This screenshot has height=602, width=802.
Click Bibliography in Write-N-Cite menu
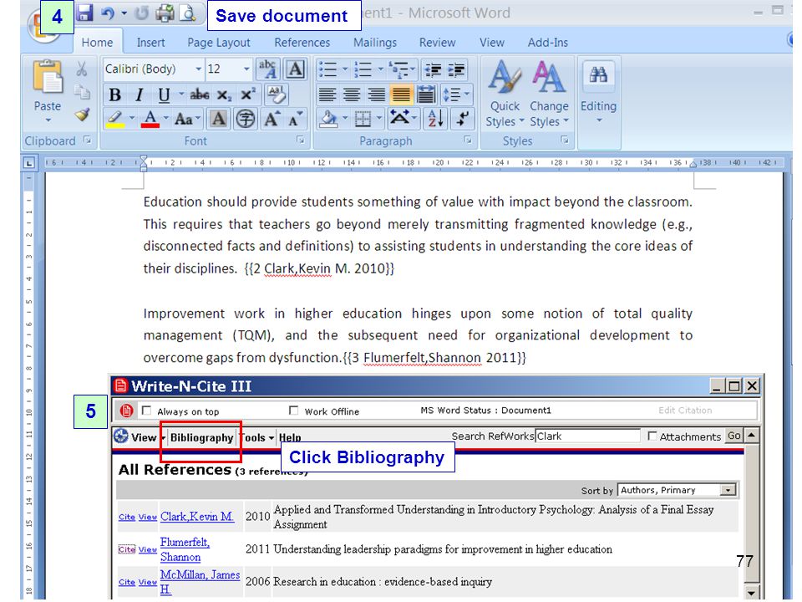201,437
